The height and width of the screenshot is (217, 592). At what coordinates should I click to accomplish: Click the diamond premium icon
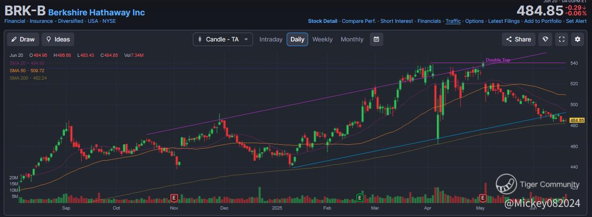click(545, 39)
